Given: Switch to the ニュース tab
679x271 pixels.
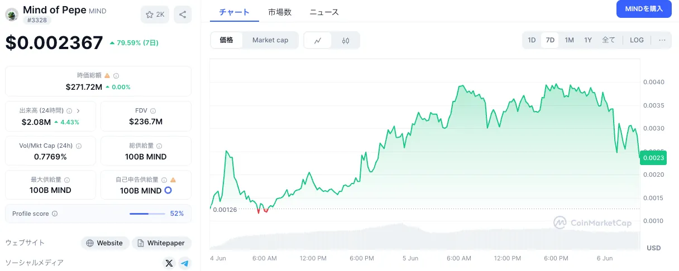Looking at the screenshot, I should [x=324, y=12].
